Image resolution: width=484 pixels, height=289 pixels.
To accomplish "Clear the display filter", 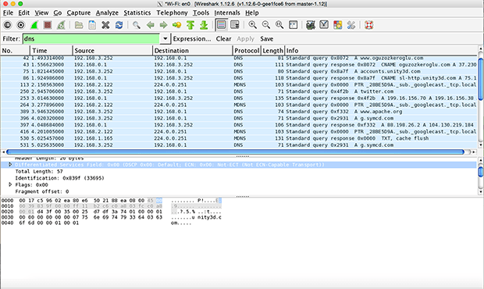I will click(x=223, y=39).
